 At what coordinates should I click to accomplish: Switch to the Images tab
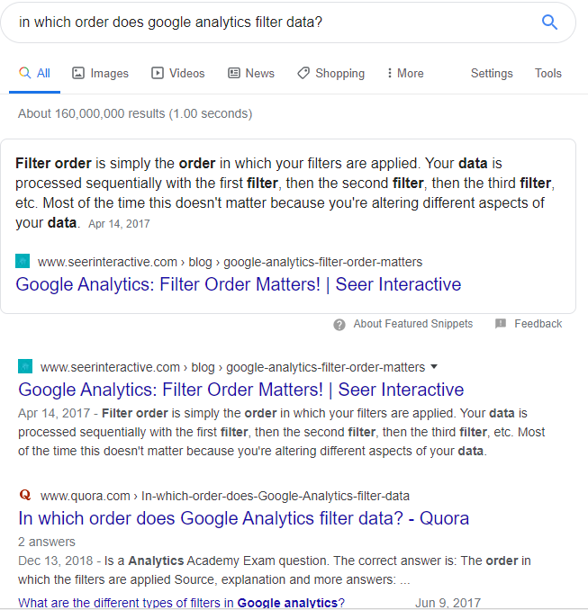point(100,74)
